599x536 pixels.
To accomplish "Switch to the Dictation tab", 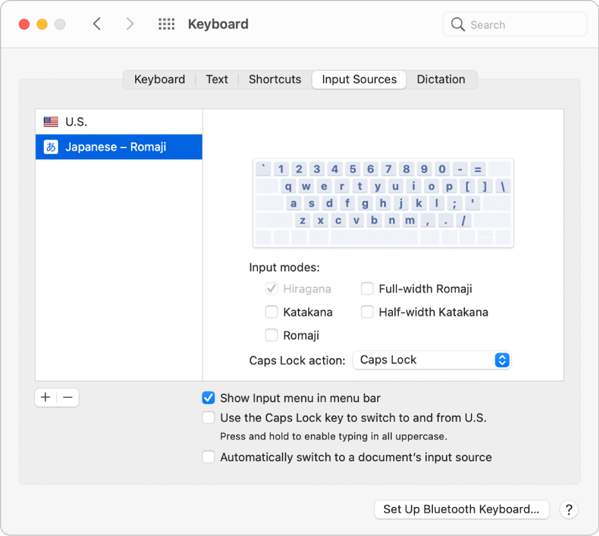I will click(441, 79).
